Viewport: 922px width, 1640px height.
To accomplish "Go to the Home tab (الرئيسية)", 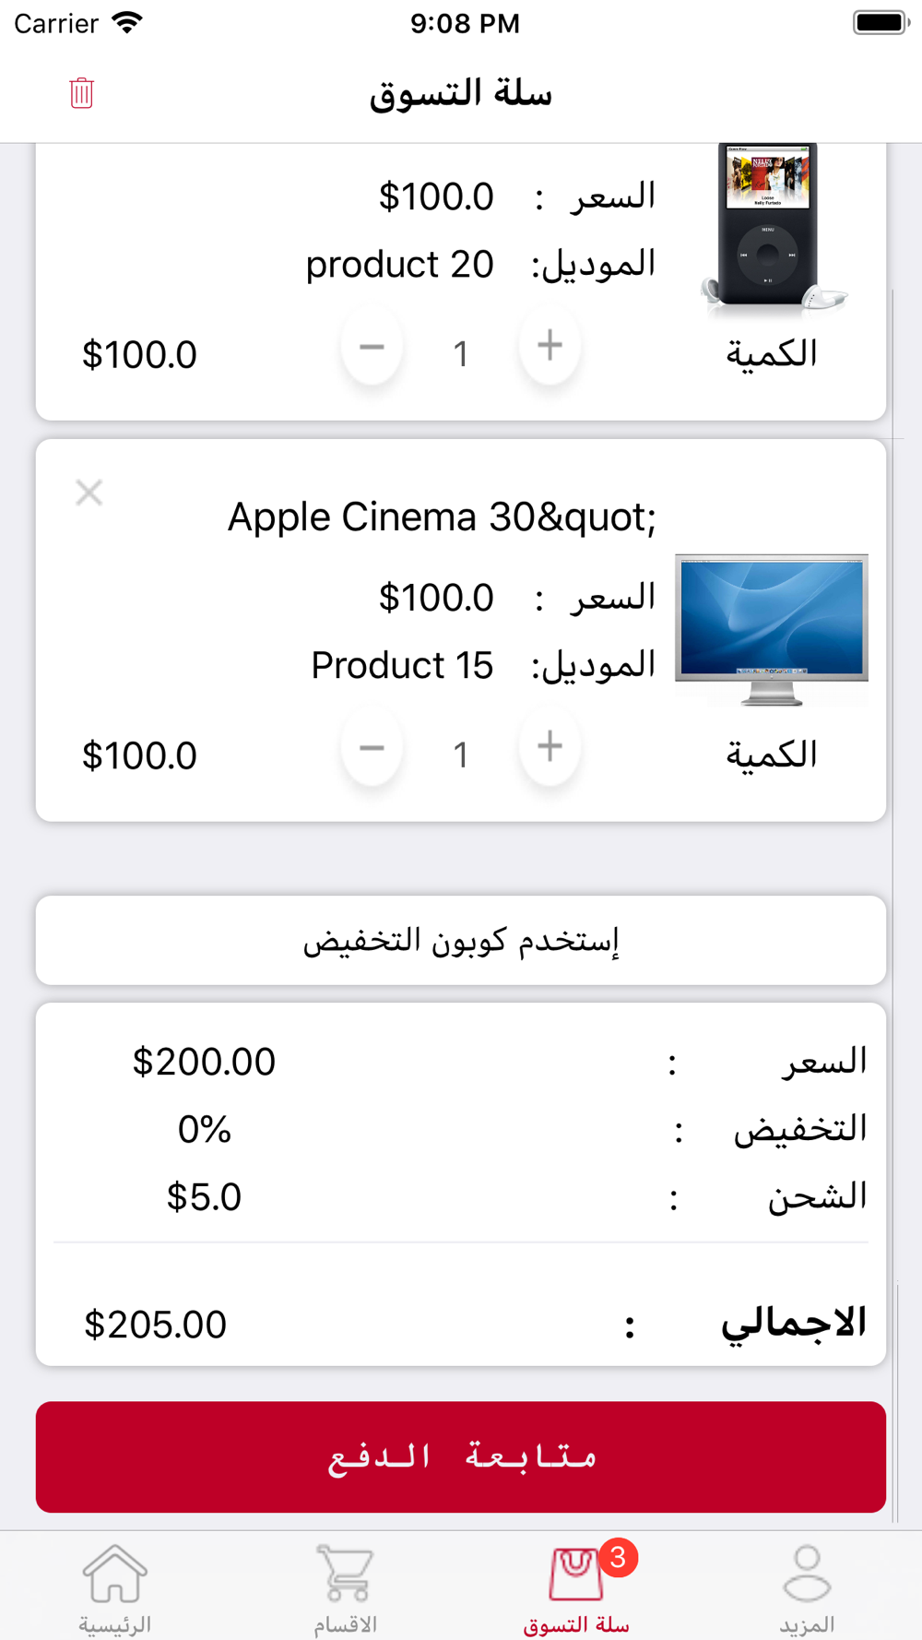I will (115, 1587).
